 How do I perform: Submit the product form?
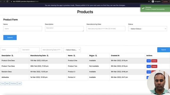[10, 37]
